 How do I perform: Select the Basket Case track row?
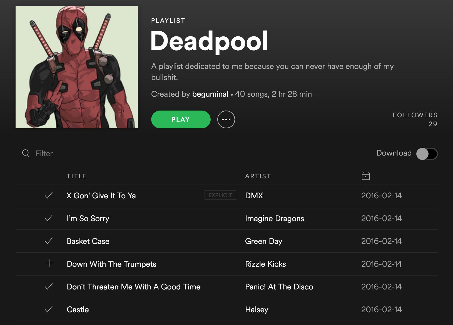pos(227,241)
